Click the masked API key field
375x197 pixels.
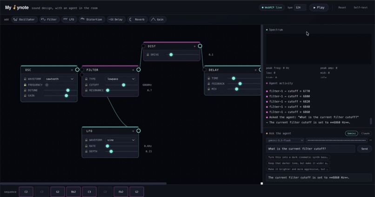[336, 140]
